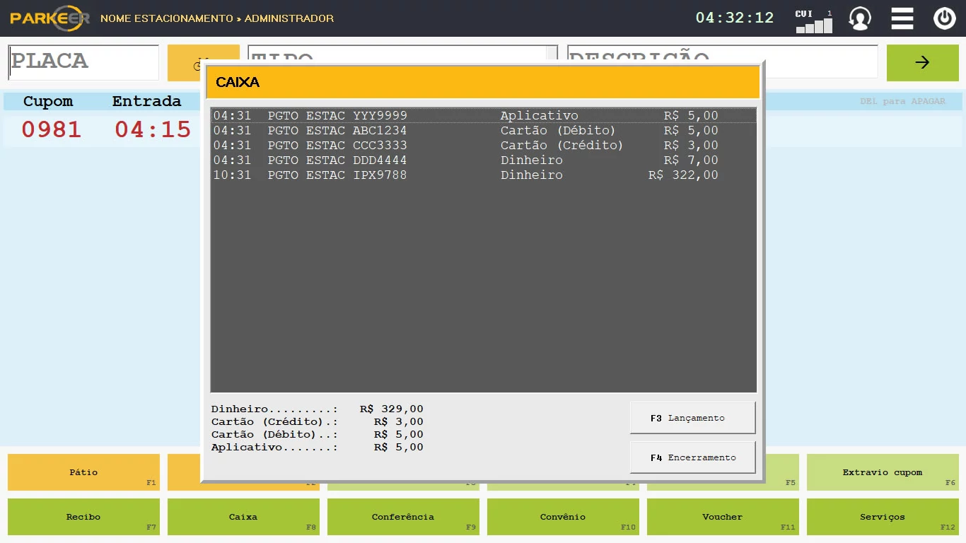
Task: Open Serviços F12 button
Action: 883,517
